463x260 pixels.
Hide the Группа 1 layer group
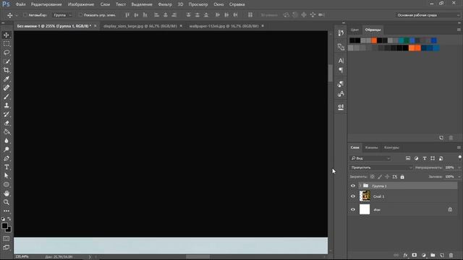(353, 186)
